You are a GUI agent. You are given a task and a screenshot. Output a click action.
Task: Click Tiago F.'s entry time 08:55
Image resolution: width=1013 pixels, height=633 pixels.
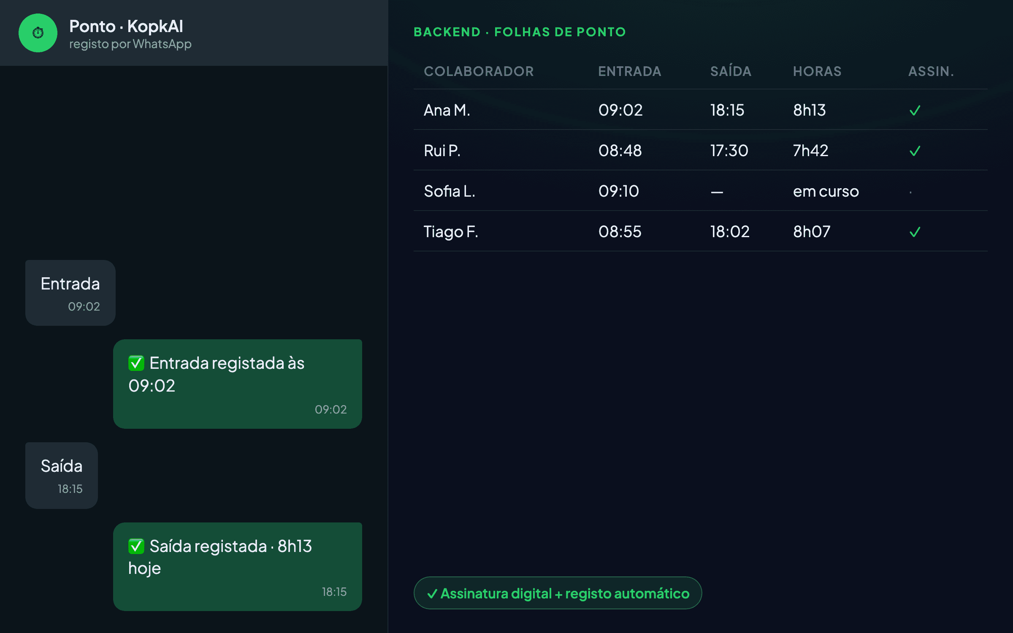click(x=620, y=232)
